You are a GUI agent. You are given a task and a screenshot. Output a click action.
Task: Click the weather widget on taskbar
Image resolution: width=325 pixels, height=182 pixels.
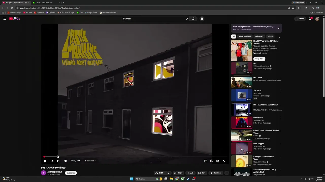[9, 179]
